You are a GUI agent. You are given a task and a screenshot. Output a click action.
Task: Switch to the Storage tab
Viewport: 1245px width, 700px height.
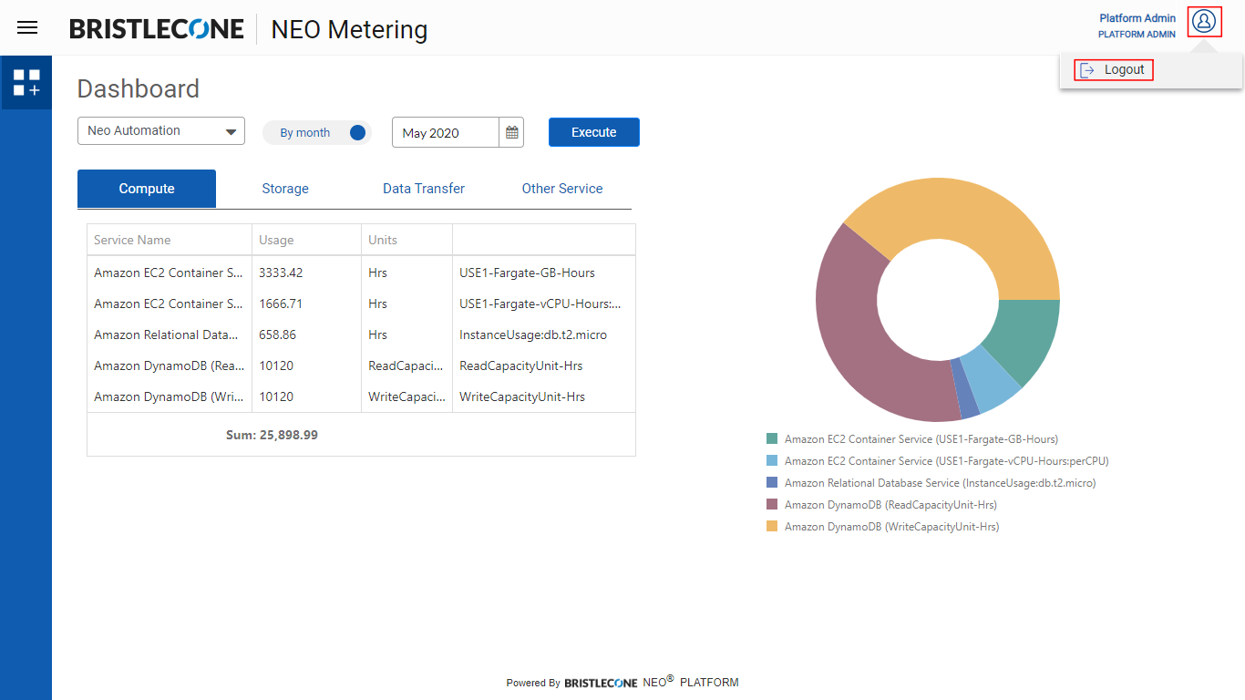[285, 189]
